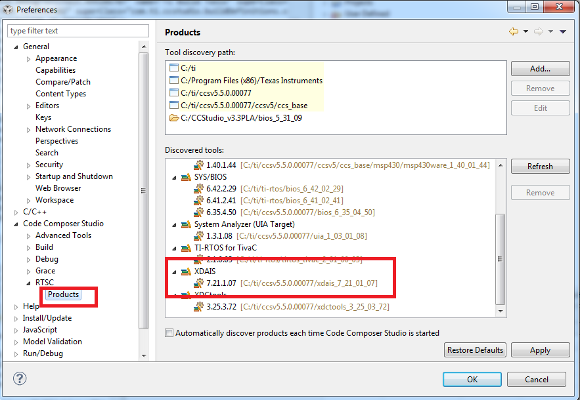Click the System Analyzer product group icon
This screenshot has width=580, height=400.
186,224
